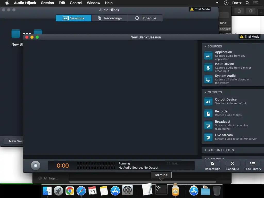Click the clock icon in menu bar

[226, 3]
